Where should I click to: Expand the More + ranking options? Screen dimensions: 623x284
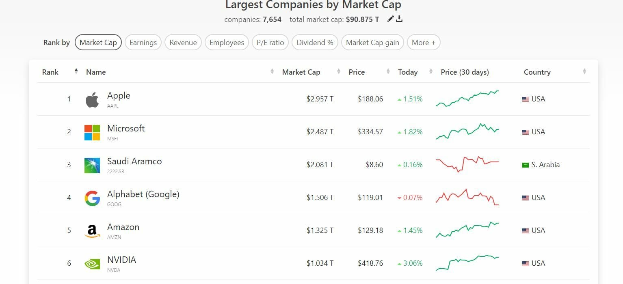coord(424,43)
